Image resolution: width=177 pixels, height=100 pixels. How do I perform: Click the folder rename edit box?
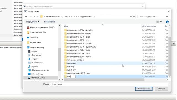pyautogui.click(x=71, y=76)
